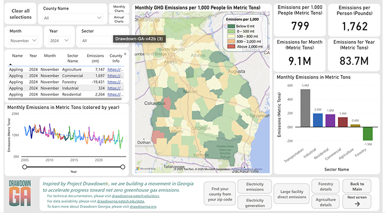Switch to Monthly Charts view
The width and height of the screenshot is (386, 213).
click(x=119, y=9)
